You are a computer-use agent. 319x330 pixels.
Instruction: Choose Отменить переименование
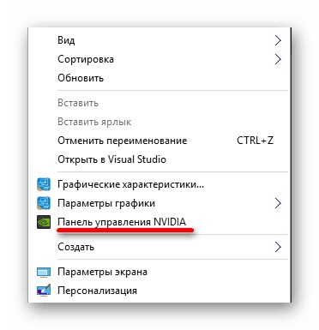(x=123, y=141)
